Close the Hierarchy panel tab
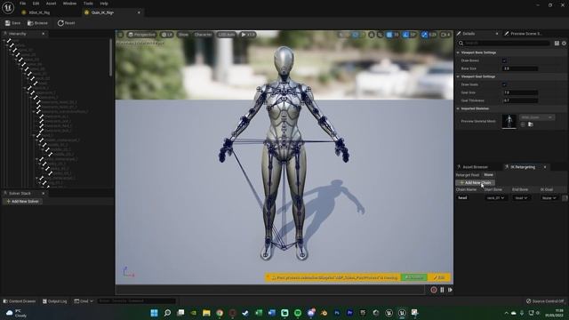Image resolution: width=569 pixels, height=320 pixels. tap(44, 34)
